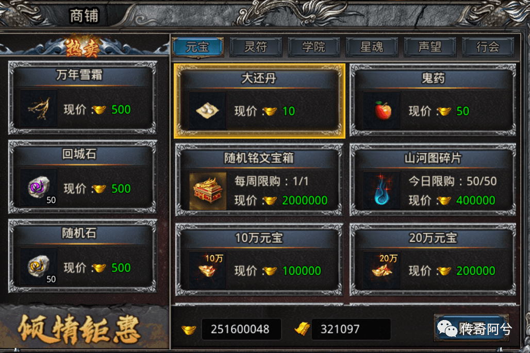530x353 pixels.
Task: Open the 灵符 shop tab
Action: [256, 47]
